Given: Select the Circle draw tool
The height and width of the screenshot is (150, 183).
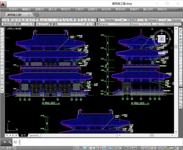Looking at the screenshot, I should (2, 49).
